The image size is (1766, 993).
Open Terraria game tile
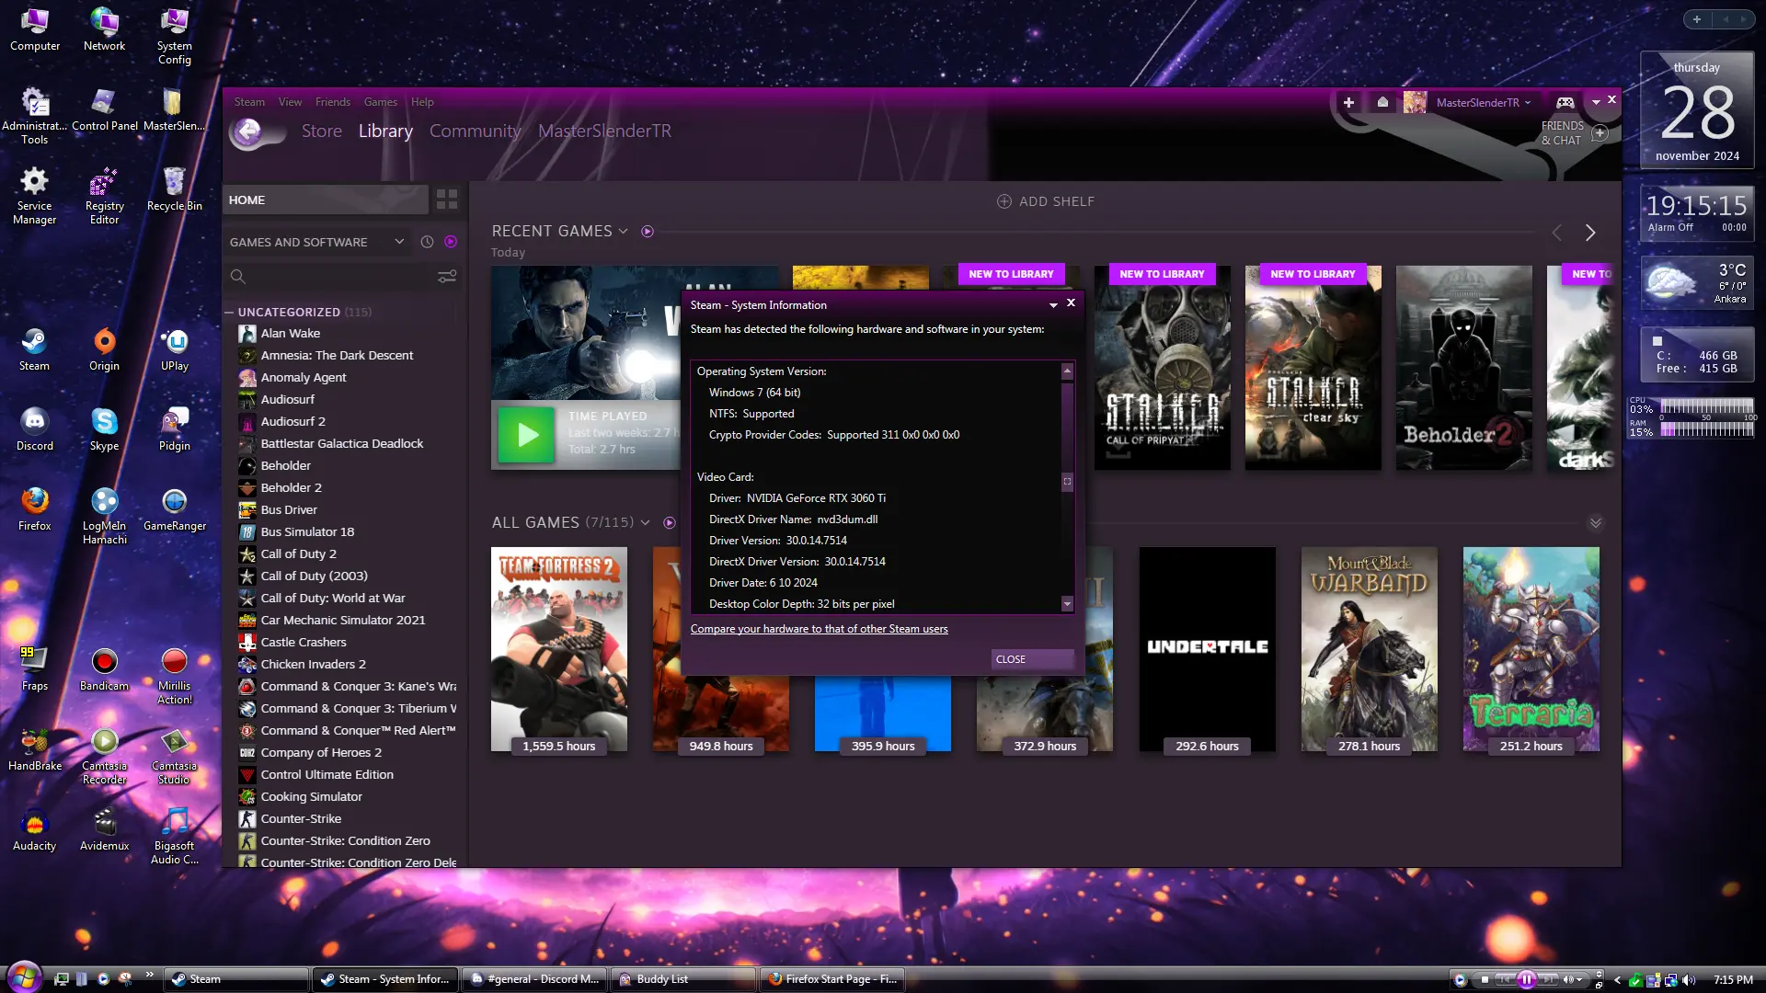point(1531,649)
